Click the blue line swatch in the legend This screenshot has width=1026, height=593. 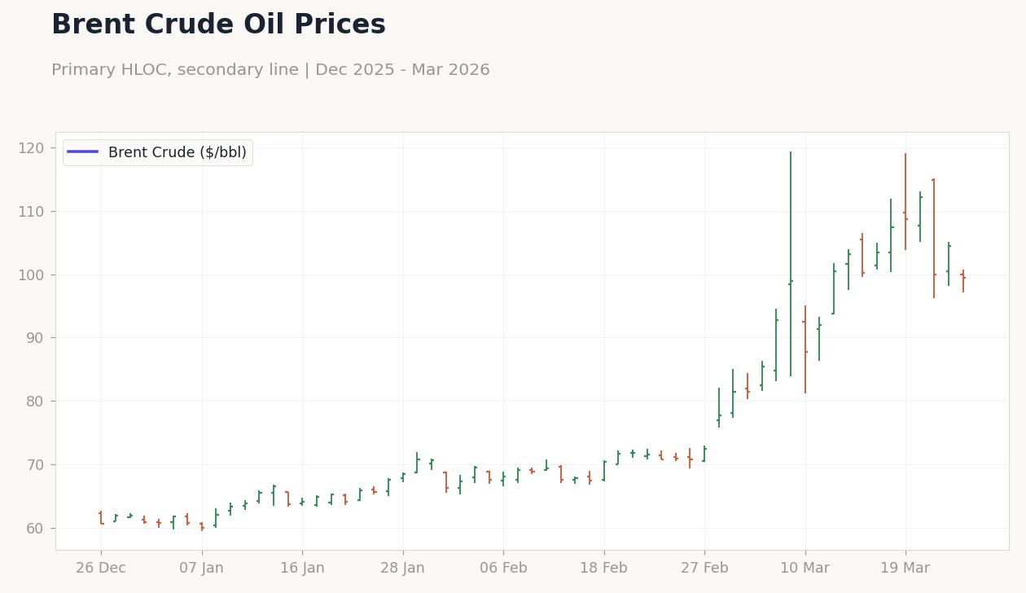pyautogui.click(x=82, y=152)
